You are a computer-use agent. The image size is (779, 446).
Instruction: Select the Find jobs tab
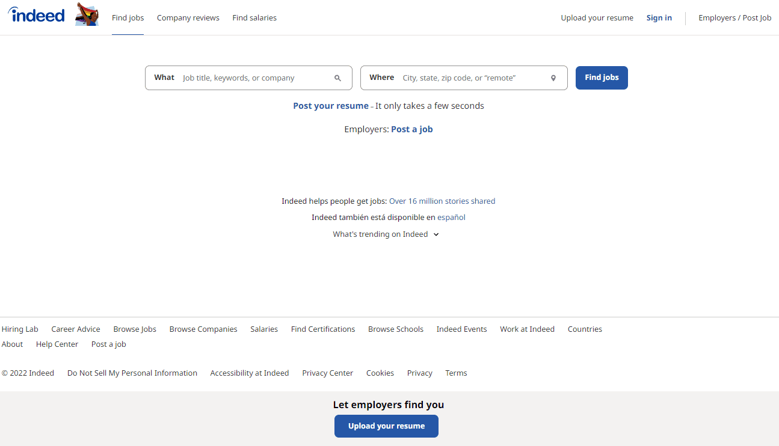click(x=128, y=17)
